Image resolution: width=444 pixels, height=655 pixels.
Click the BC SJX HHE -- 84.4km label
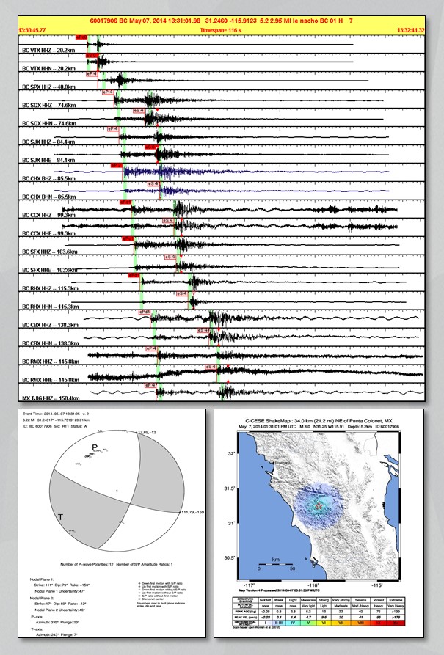click(x=48, y=160)
